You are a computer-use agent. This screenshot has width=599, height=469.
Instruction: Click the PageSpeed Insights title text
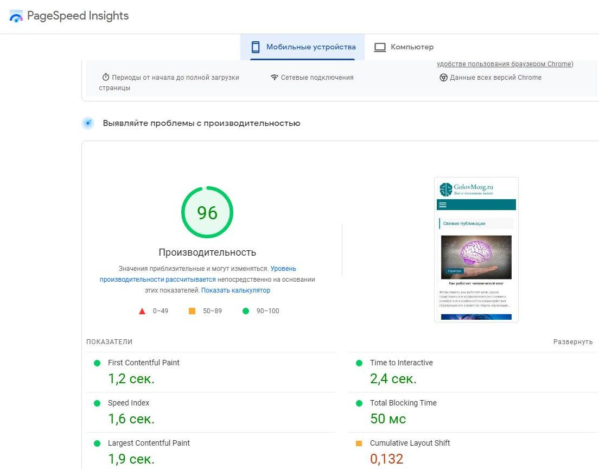78,16
